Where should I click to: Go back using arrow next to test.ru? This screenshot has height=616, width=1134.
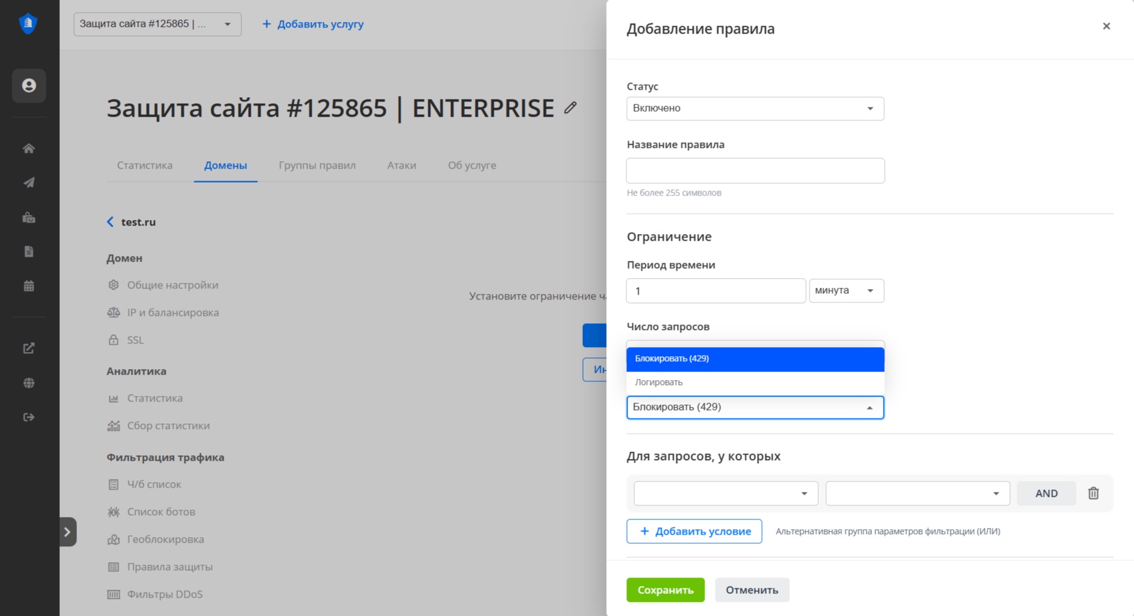coord(111,222)
